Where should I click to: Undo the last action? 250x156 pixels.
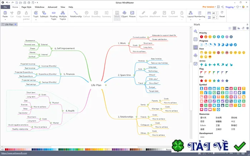[7, 2]
